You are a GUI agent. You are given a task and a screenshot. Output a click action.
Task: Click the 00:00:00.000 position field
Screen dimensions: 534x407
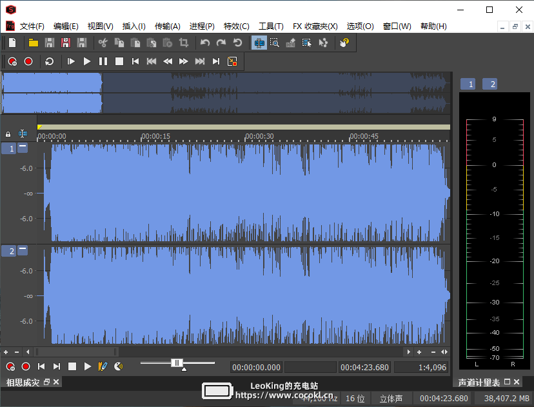257,367
